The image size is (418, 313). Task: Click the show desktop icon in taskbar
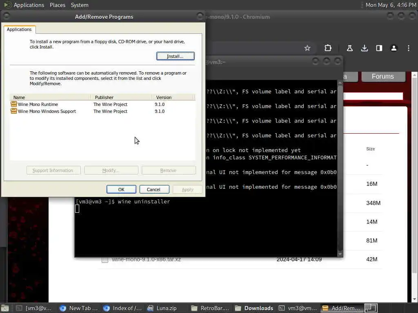click(5, 308)
